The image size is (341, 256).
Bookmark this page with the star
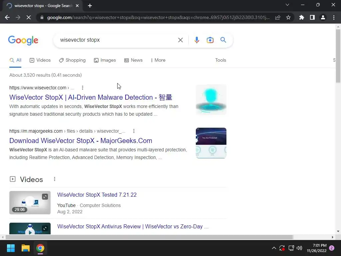tap(288, 17)
